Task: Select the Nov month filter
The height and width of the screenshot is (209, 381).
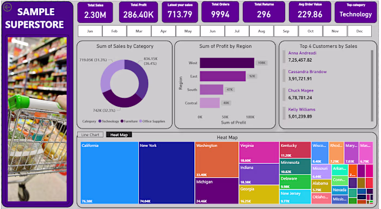Action: tap(335, 31)
